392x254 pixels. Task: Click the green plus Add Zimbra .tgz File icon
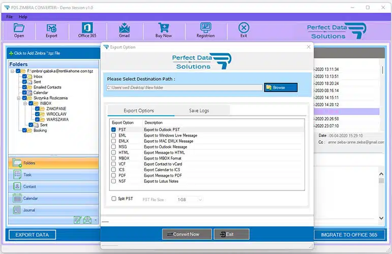pos(11,53)
